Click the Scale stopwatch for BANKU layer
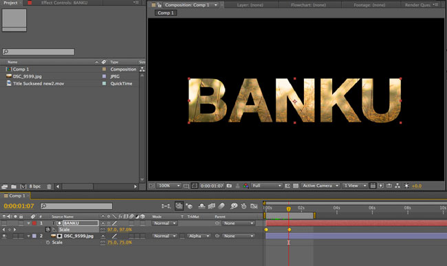Screen dimensions: 447x266 (x=47, y=230)
